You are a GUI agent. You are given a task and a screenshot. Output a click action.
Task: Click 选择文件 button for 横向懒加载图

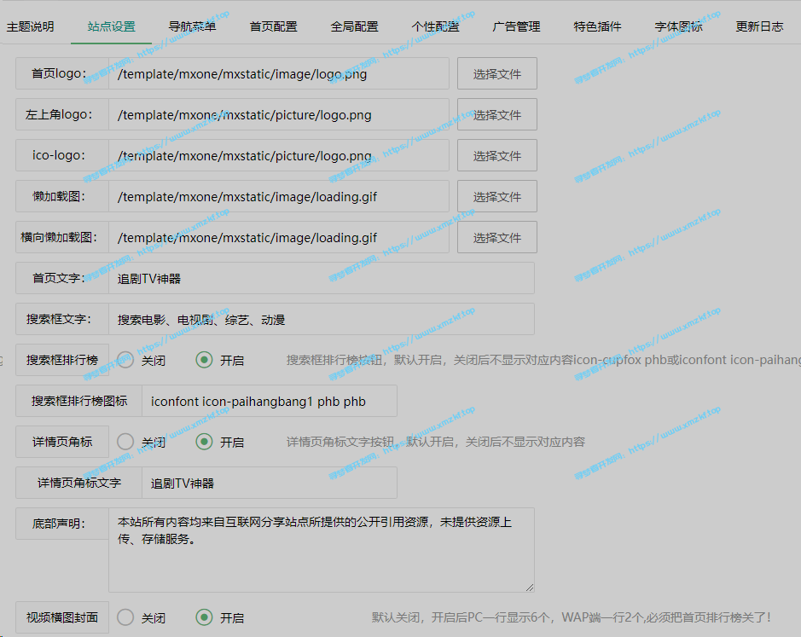(x=497, y=237)
